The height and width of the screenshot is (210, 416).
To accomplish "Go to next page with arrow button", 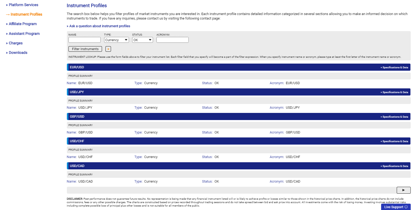I will (404, 190).
